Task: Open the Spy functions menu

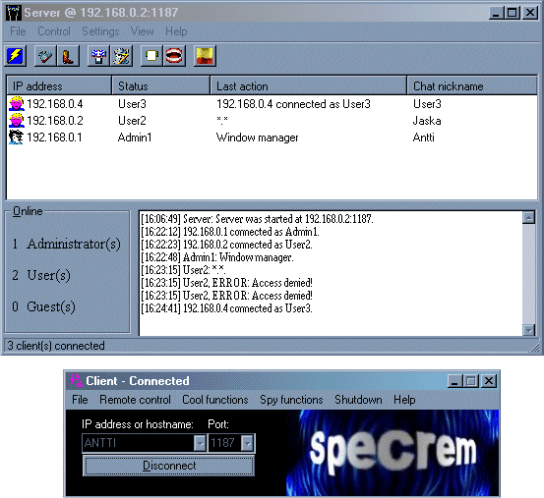Action: click(291, 400)
